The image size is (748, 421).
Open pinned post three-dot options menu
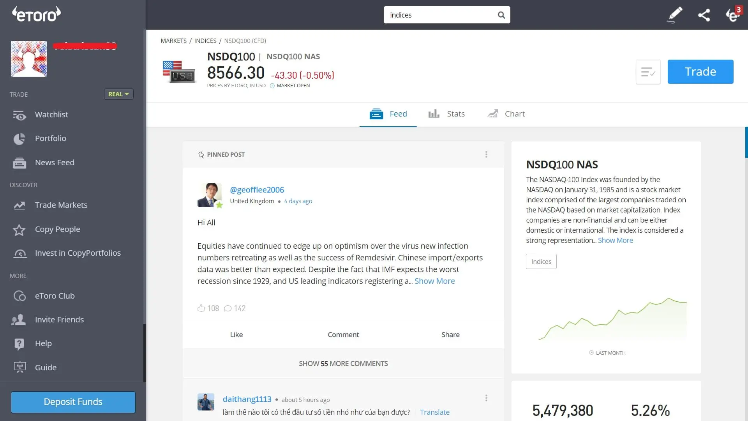[486, 154]
